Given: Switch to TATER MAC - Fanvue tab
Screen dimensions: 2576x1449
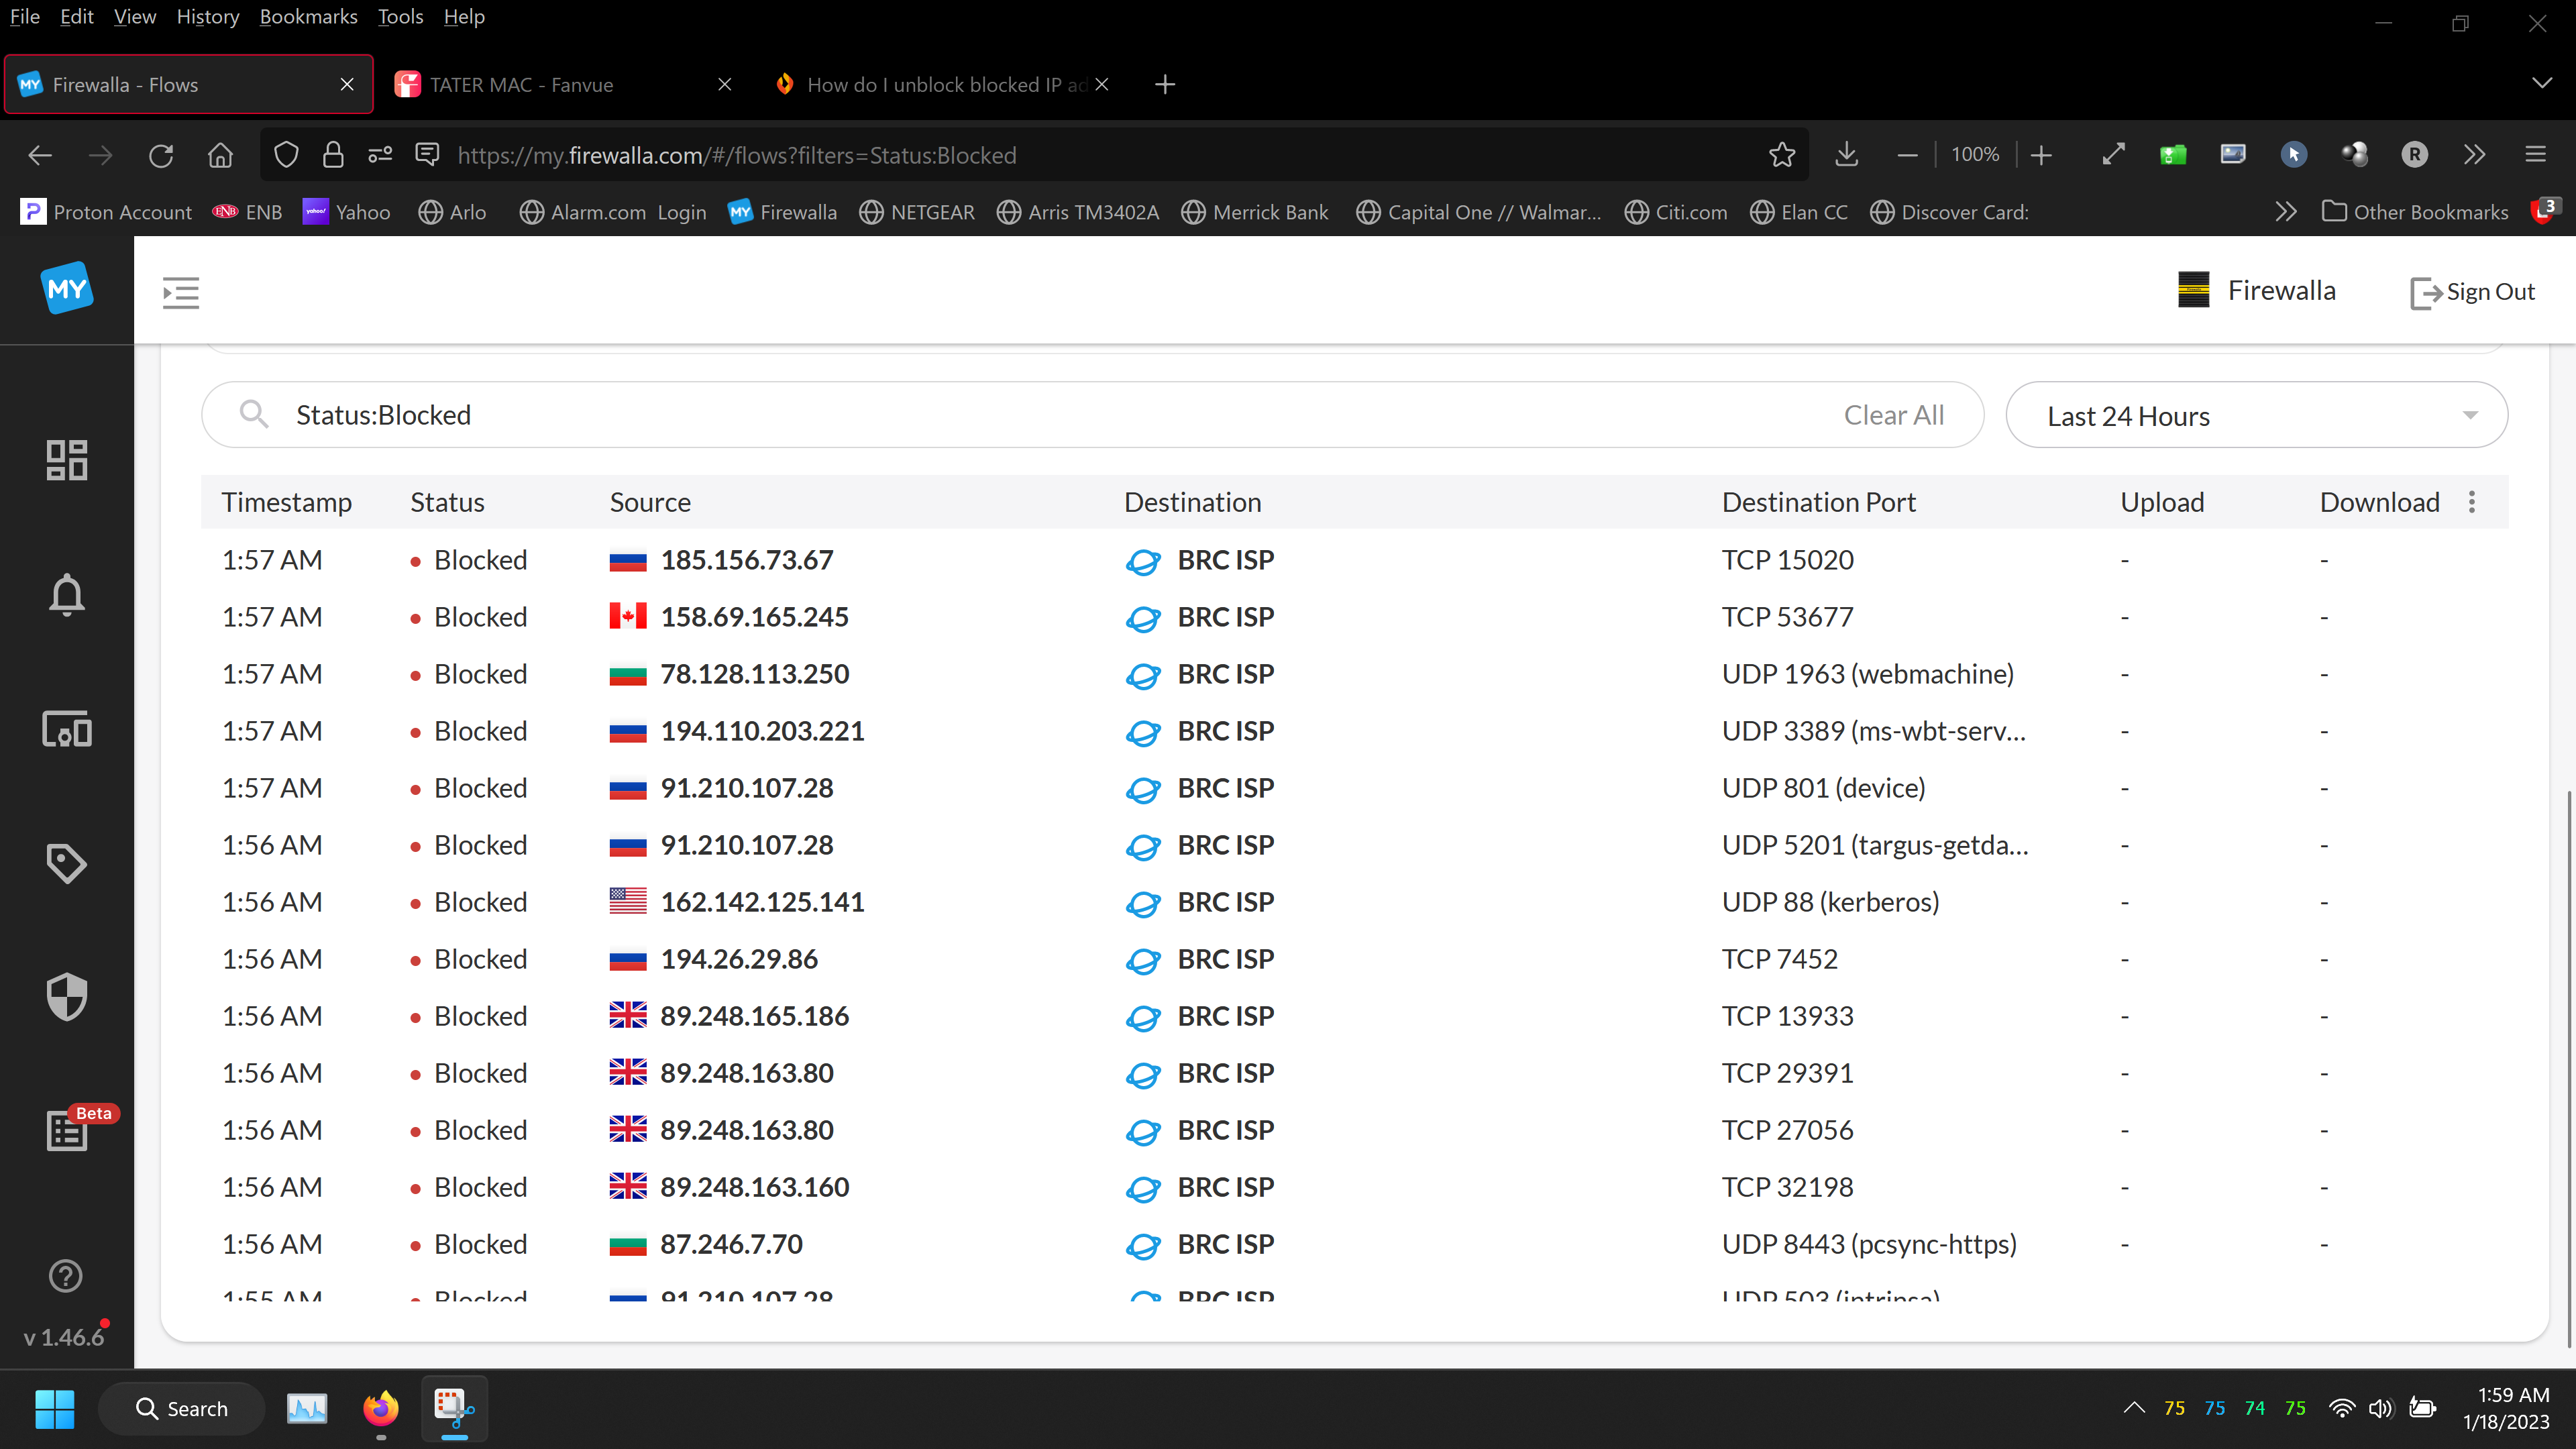Looking at the screenshot, I should (522, 85).
